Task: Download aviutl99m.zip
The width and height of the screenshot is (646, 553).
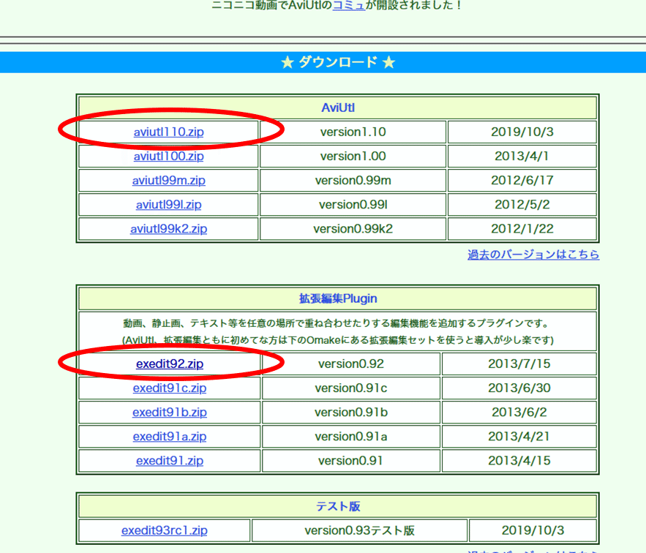Action: click(168, 181)
